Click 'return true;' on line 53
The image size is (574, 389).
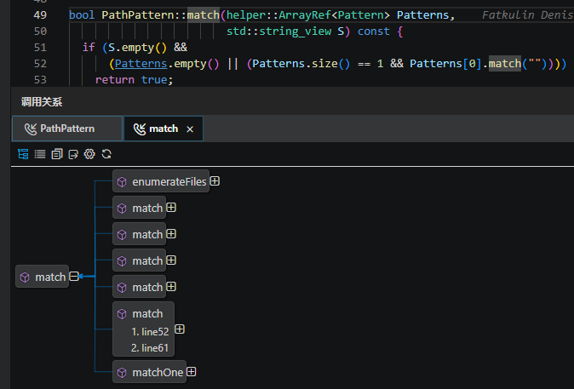coord(134,80)
